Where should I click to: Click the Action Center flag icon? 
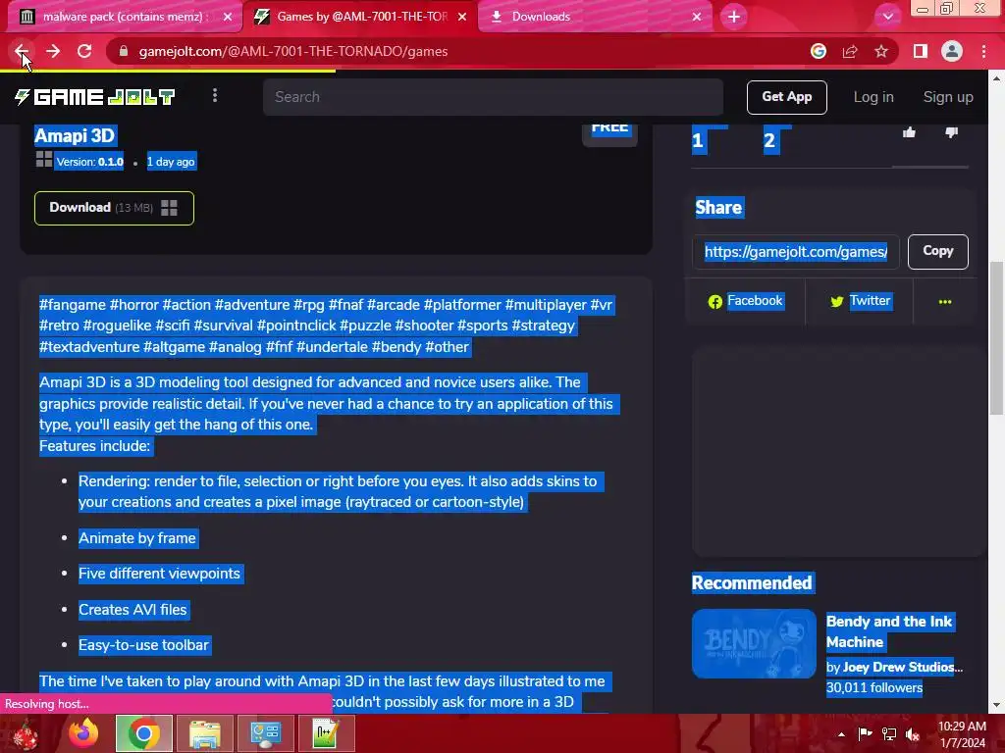(x=865, y=734)
